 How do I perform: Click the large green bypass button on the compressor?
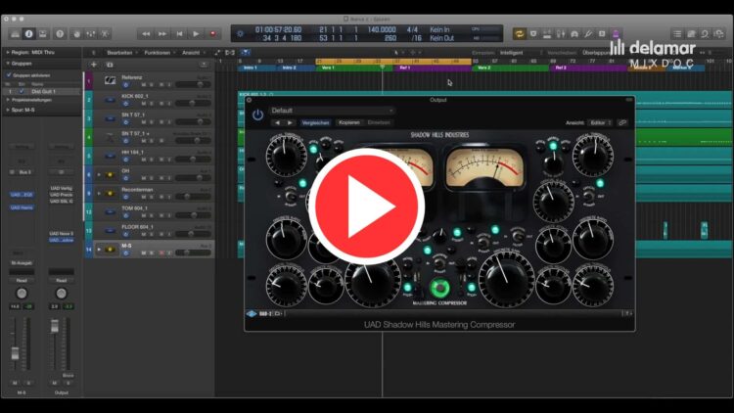click(439, 288)
